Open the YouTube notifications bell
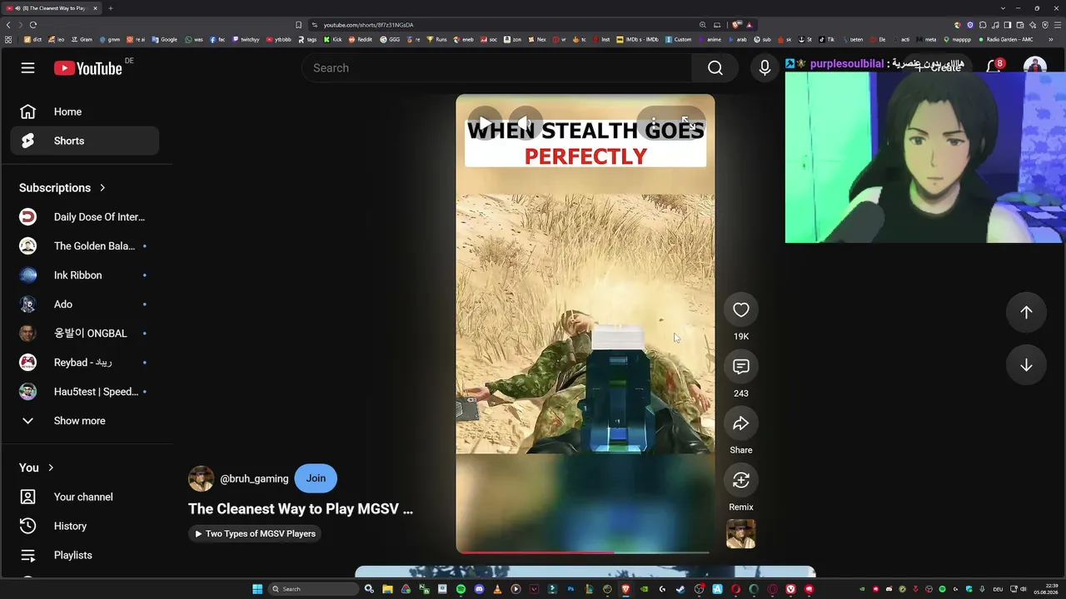1066x599 pixels. [994, 67]
